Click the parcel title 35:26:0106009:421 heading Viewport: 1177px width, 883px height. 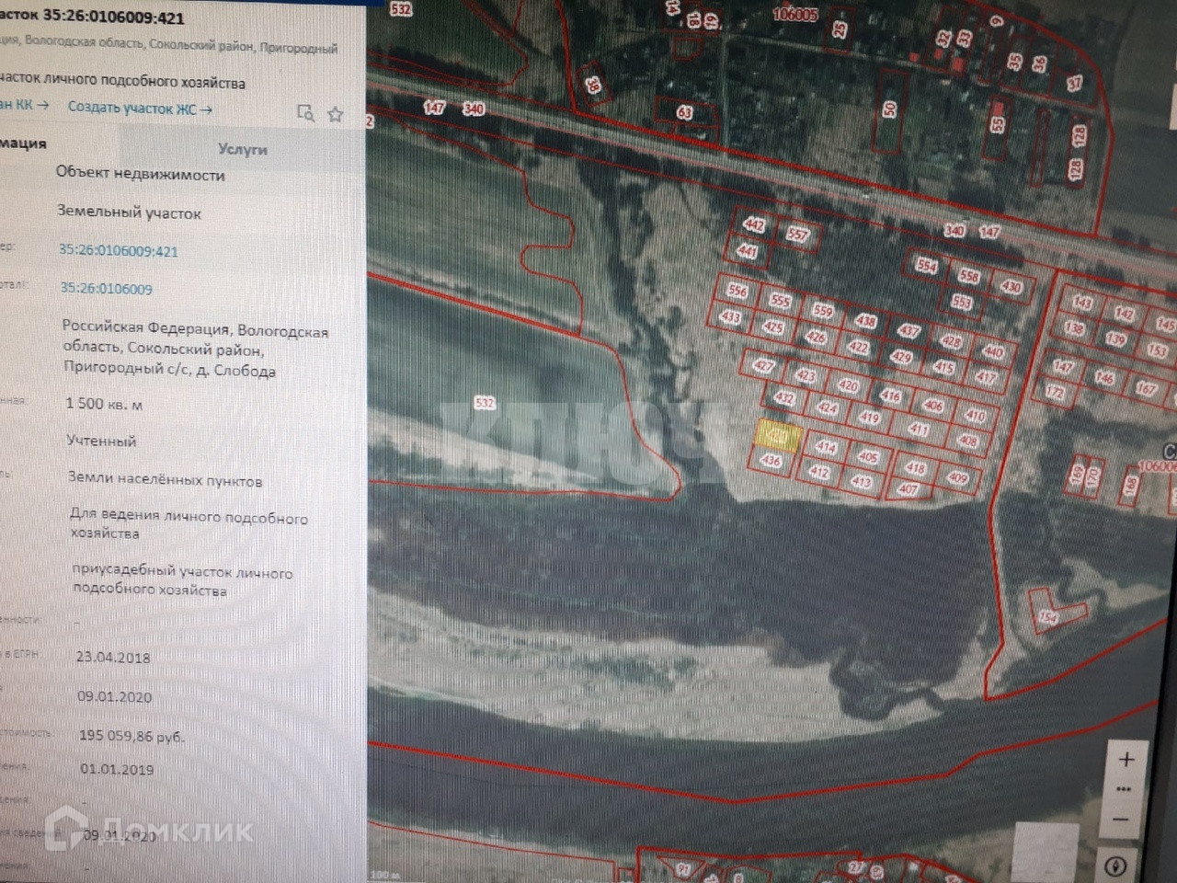tap(113, 17)
